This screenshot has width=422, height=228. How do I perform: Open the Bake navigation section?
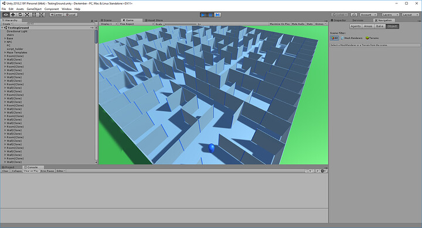click(x=380, y=26)
